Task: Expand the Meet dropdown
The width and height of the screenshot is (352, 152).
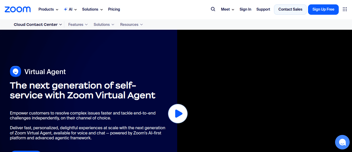Action: point(227,9)
